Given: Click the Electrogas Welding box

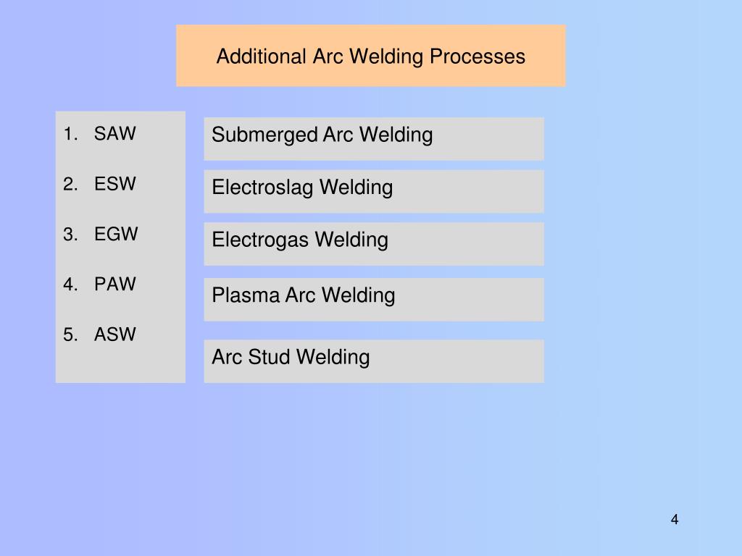Looking at the screenshot, I should (x=374, y=244).
